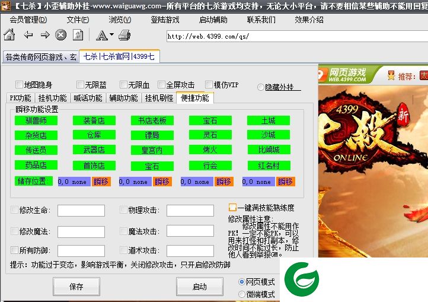
Task: Teleport to 首饰店
Action: coord(94,166)
